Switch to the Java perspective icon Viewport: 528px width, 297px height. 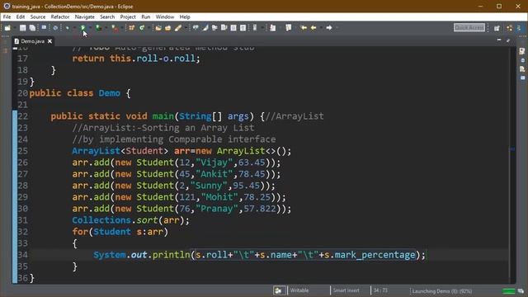[519, 27]
